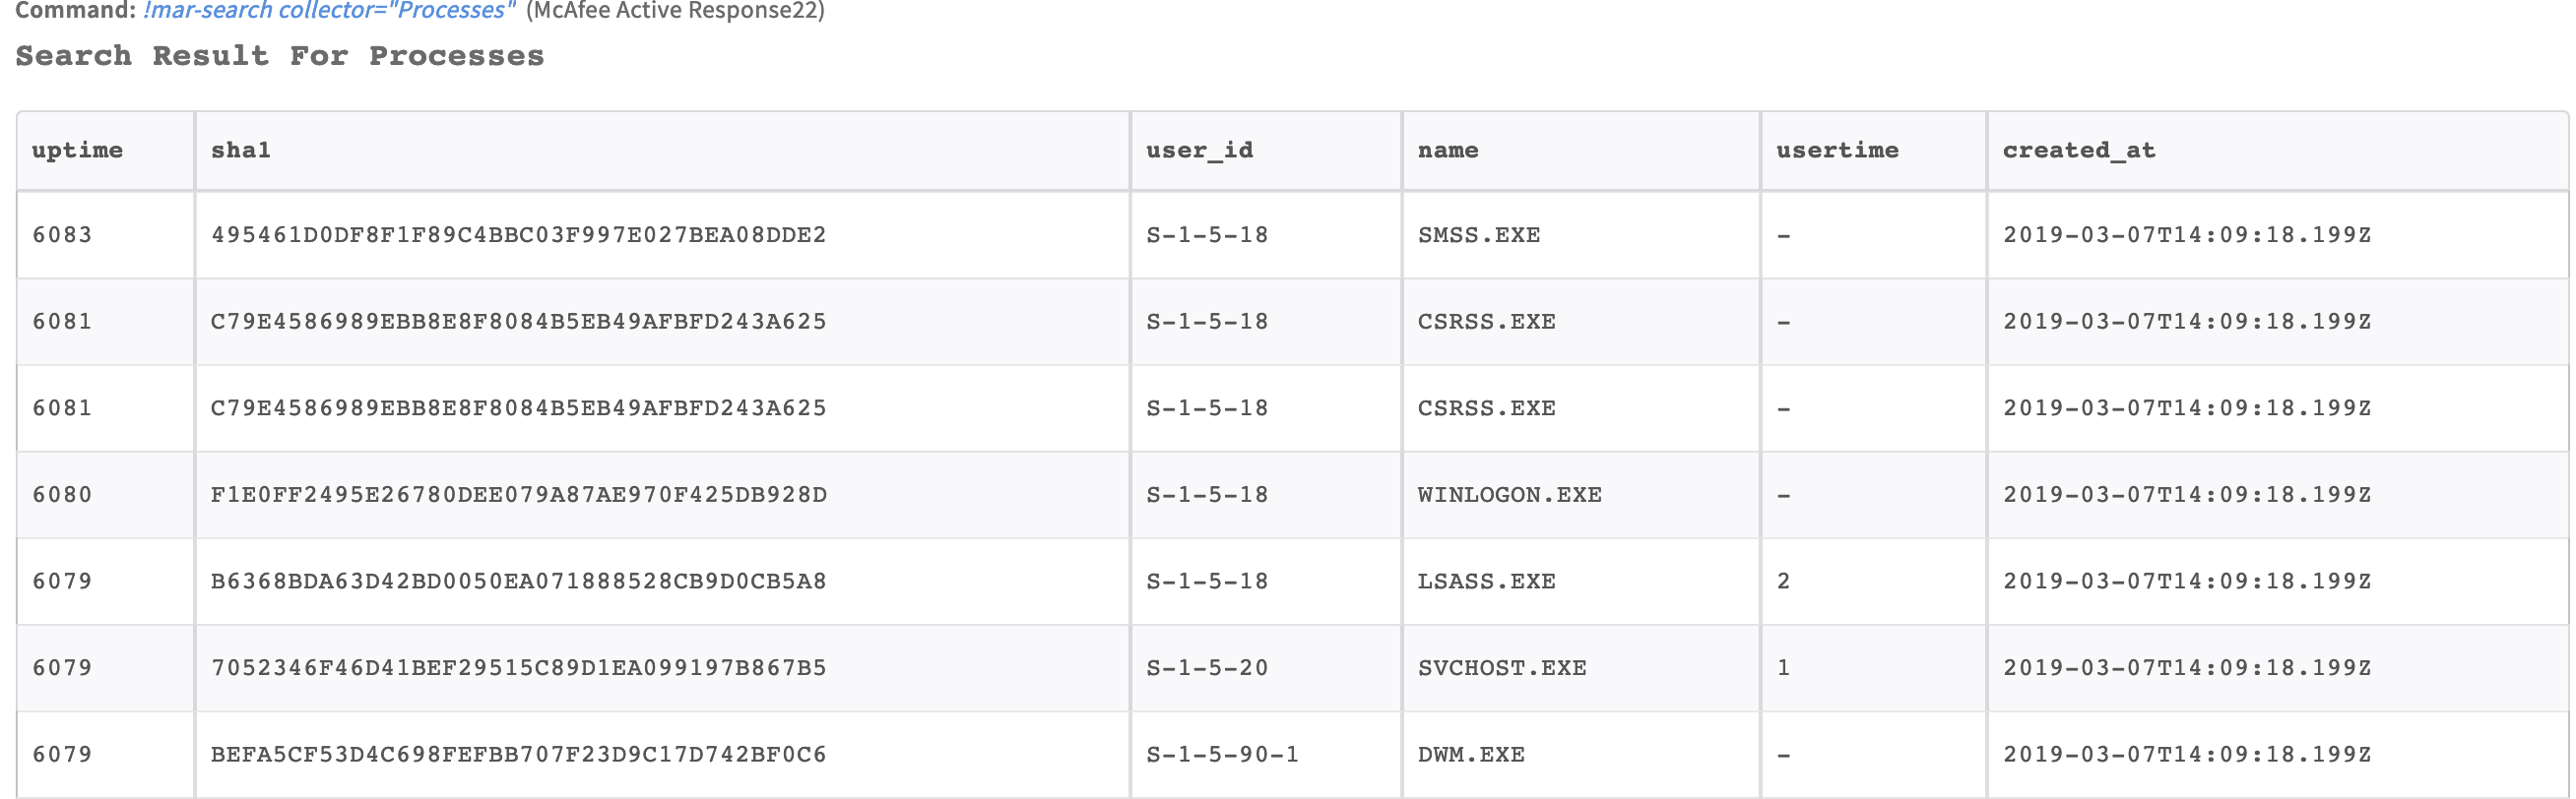Click the name column header
The height and width of the screenshot is (799, 2576).
click(1447, 151)
